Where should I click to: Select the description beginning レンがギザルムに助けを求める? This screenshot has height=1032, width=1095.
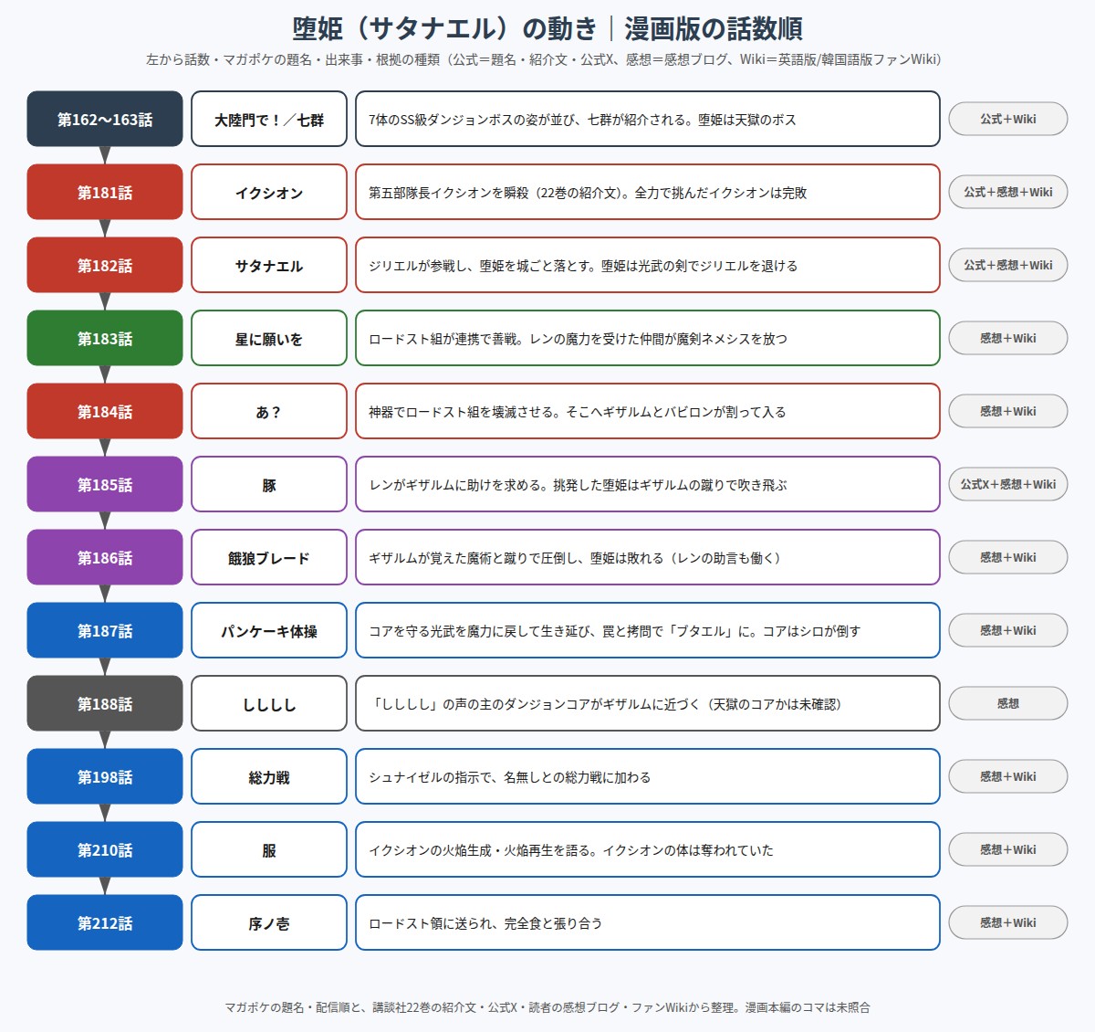pyautogui.click(x=648, y=484)
